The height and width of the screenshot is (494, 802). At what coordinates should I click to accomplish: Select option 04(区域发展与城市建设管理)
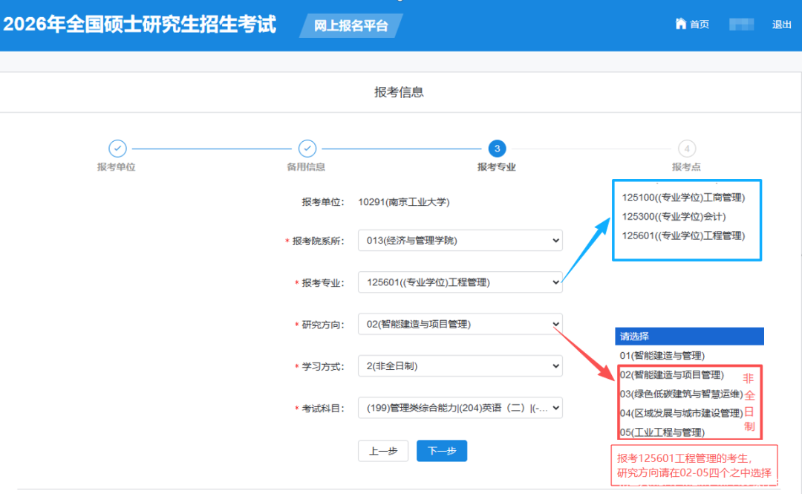(x=681, y=413)
